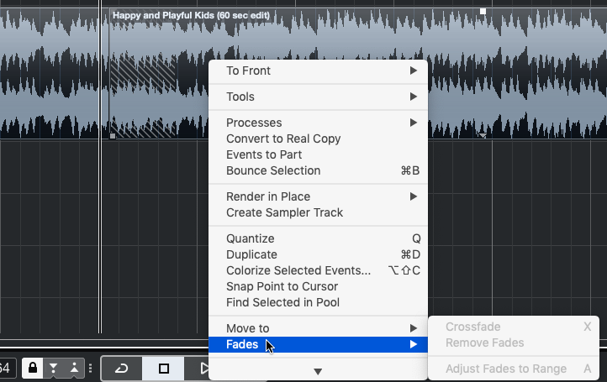The height and width of the screenshot is (382, 607).
Task: Click the three-dot grip beside the punch buttons
Action: click(90, 369)
